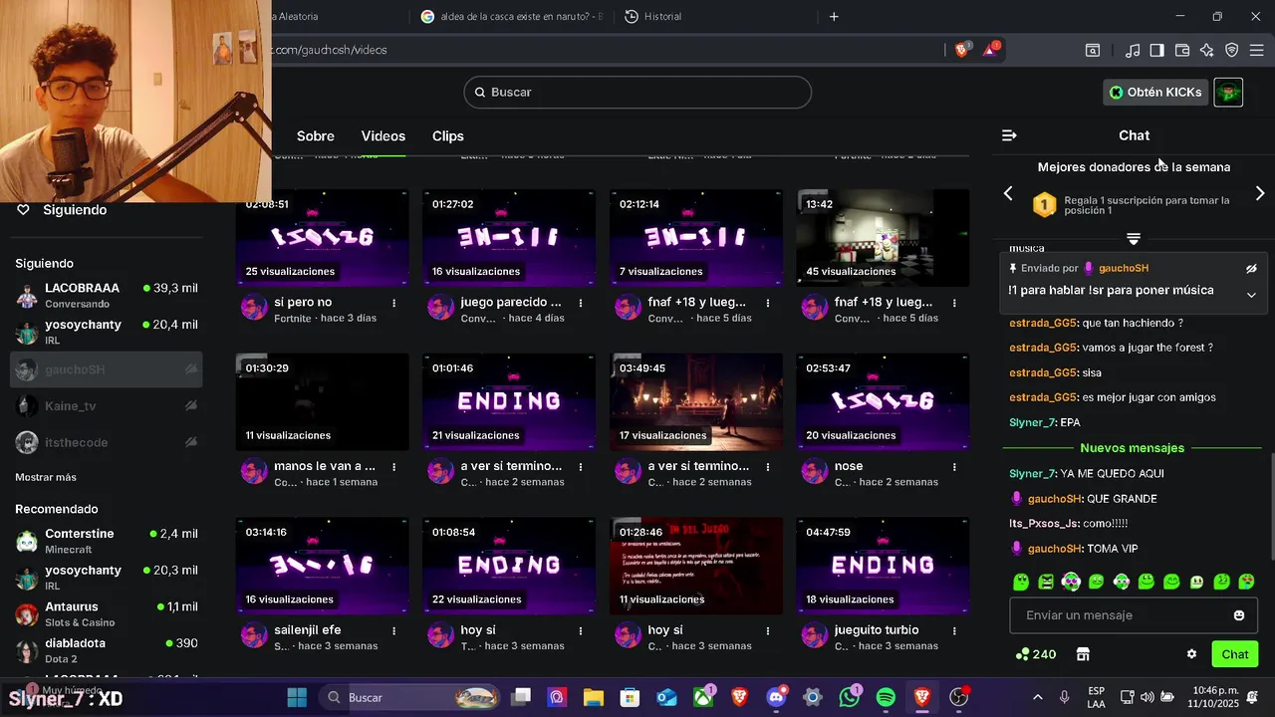Image resolution: width=1275 pixels, height=717 pixels.
Task: Show the 240 channel points balance
Action: coord(1036,654)
